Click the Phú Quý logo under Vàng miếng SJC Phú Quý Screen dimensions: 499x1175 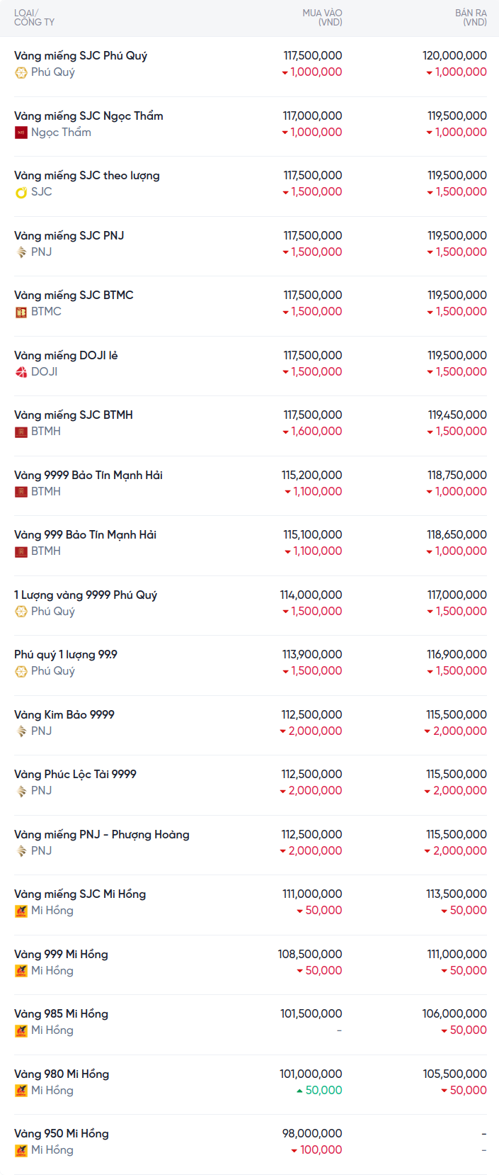21,72
